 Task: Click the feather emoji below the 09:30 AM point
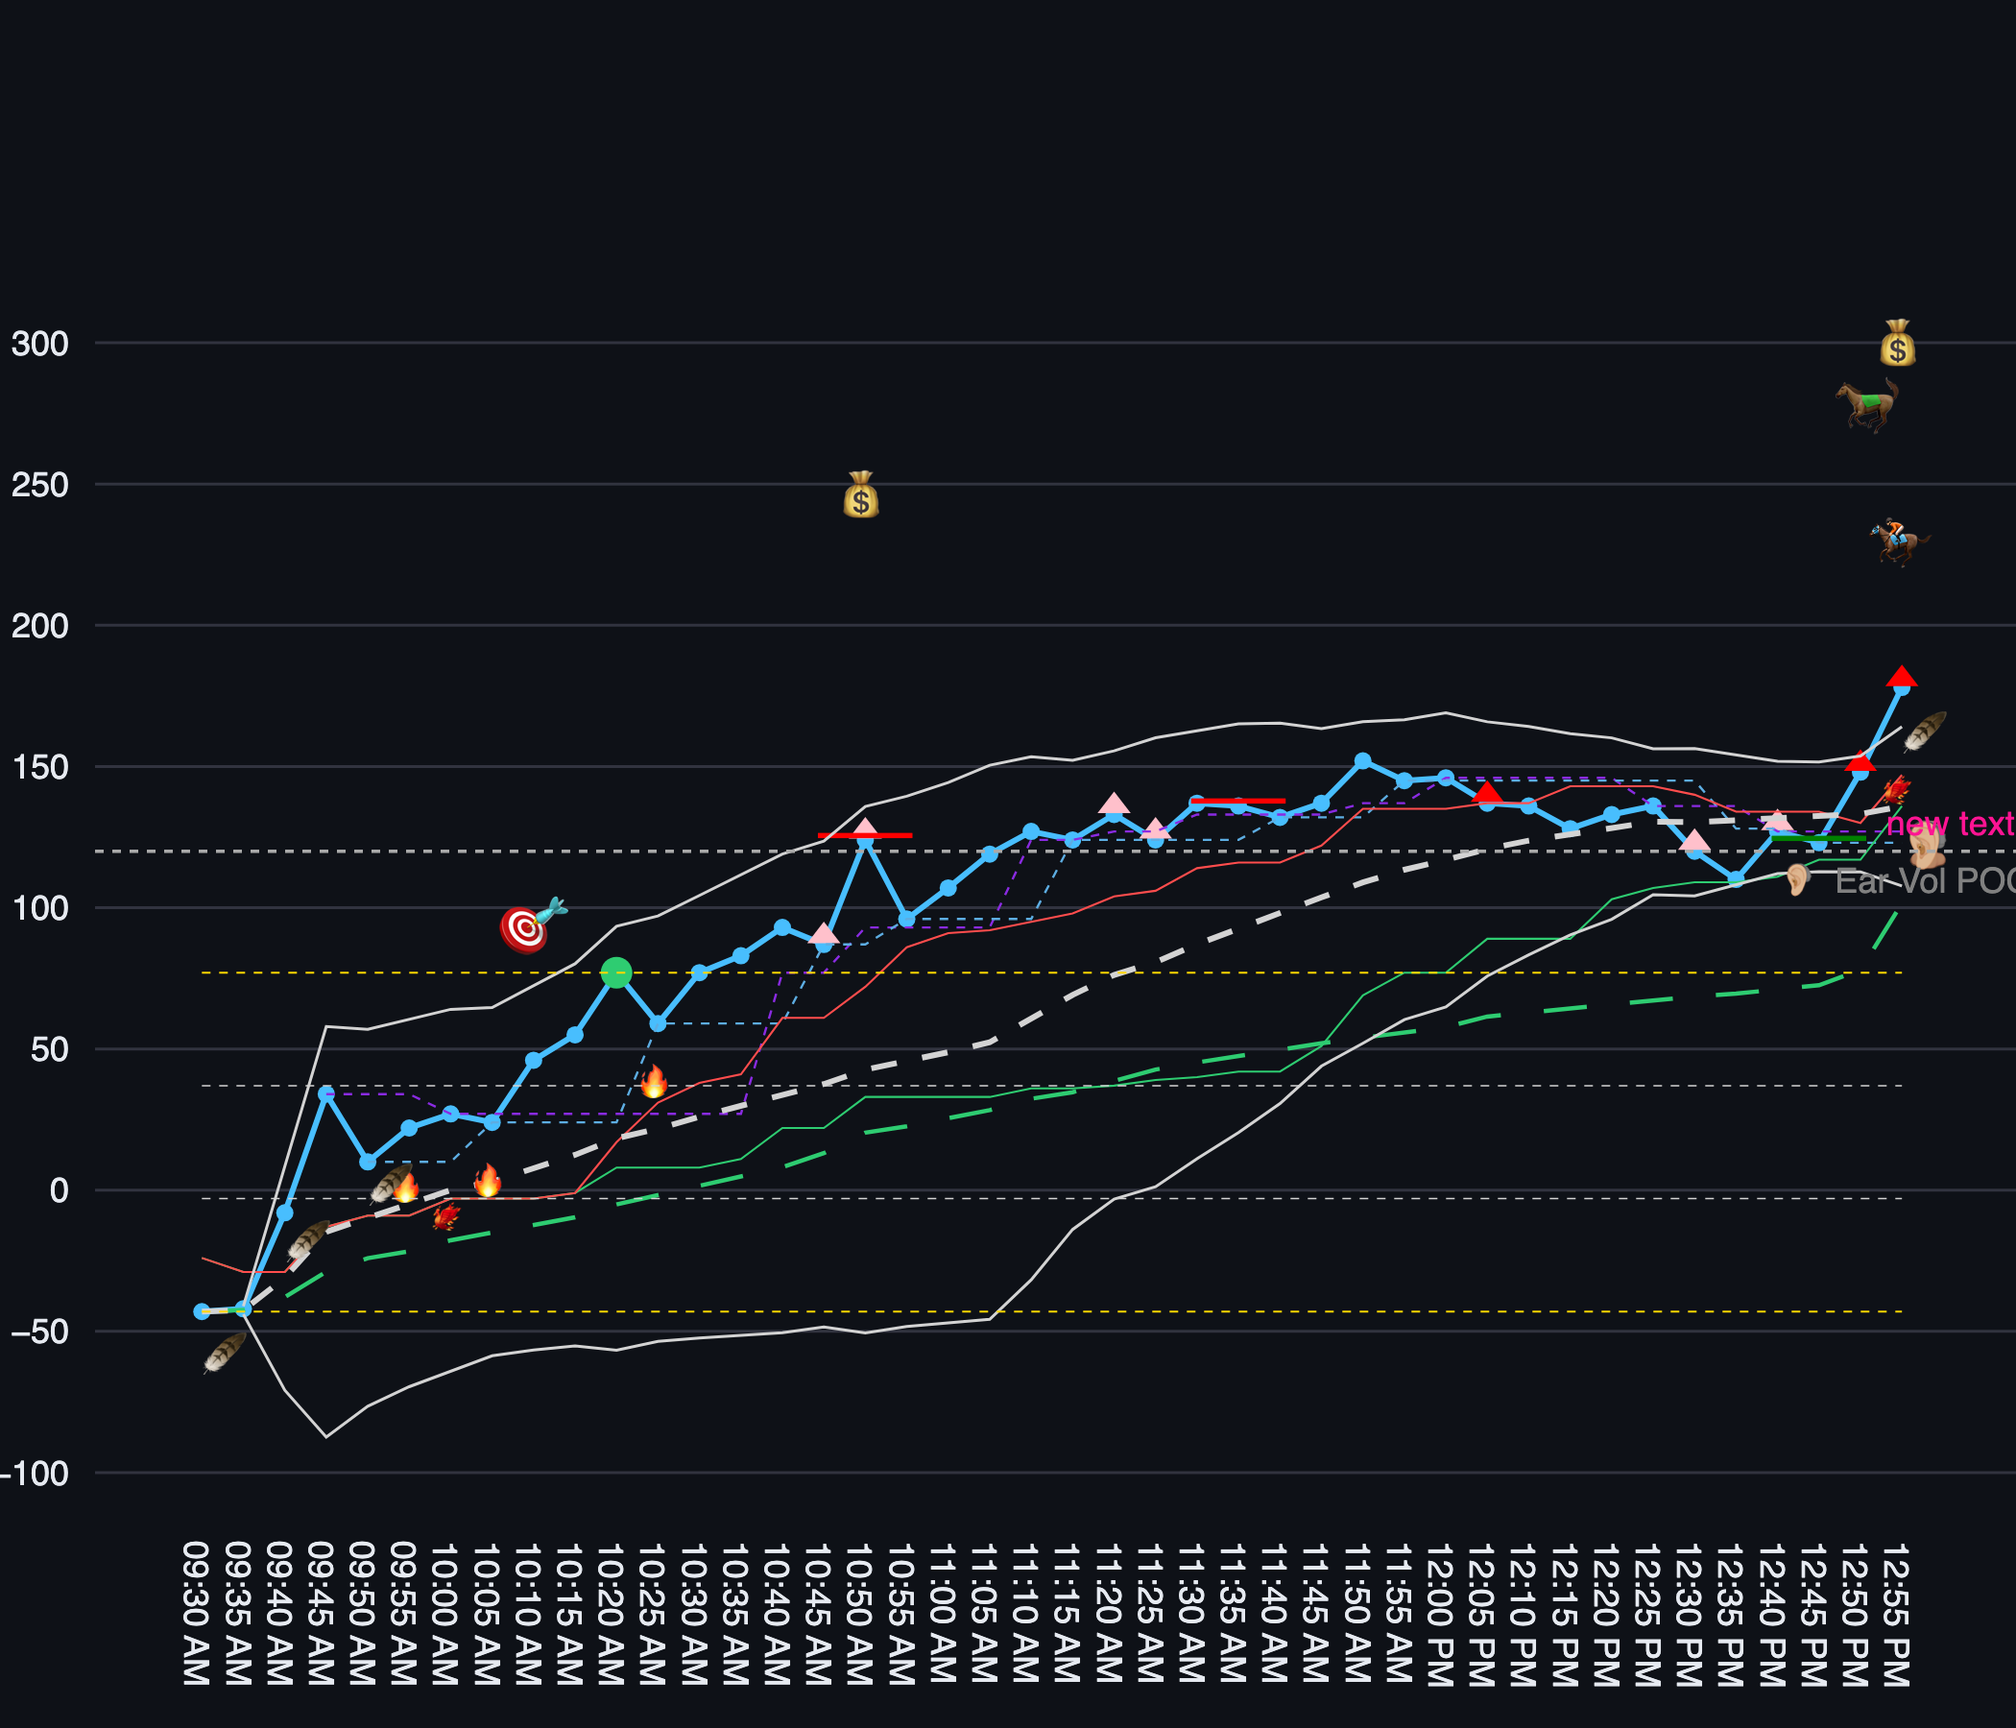(225, 1353)
